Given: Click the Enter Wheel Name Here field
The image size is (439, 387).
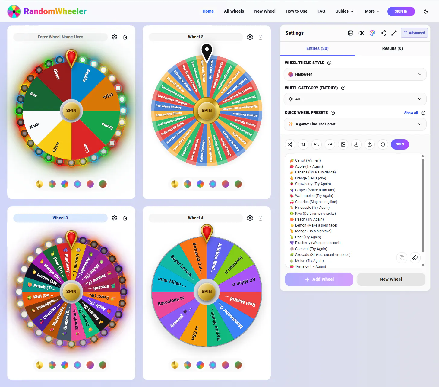Looking at the screenshot, I should coord(60,37).
